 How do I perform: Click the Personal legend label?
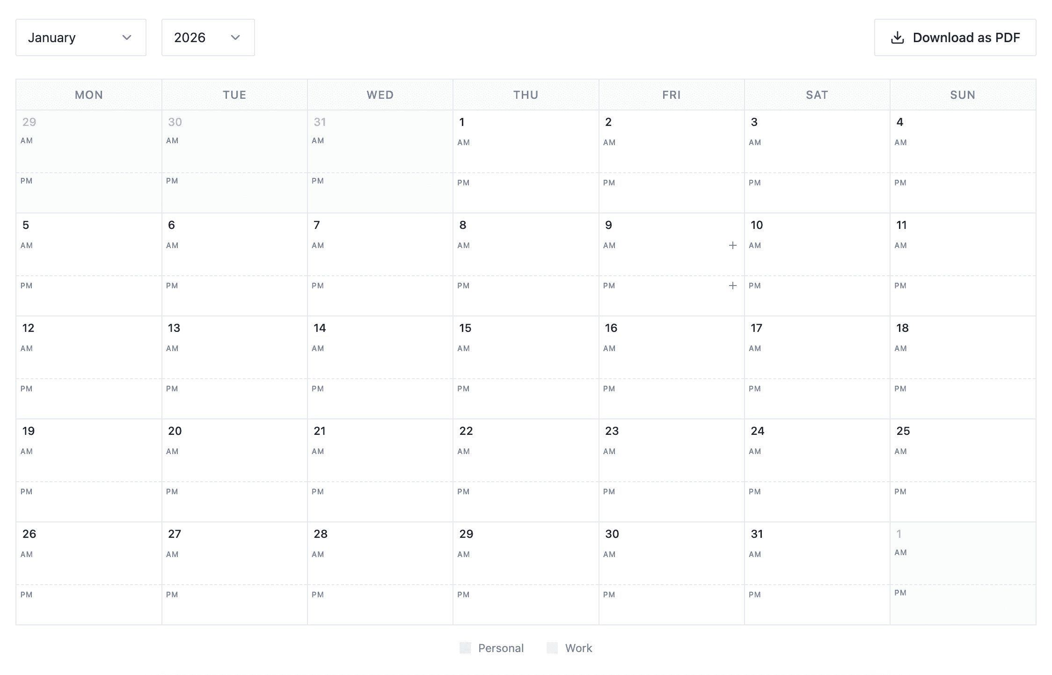tap(500, 648)
